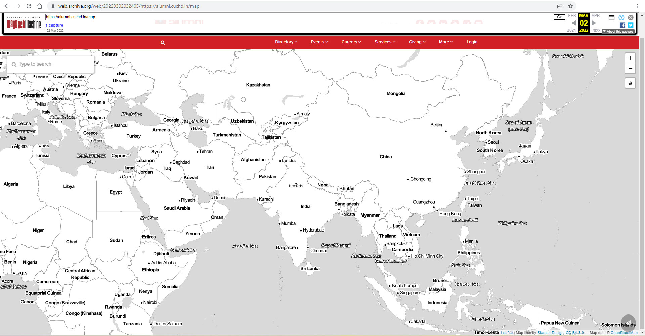Open the 1 capture link
This screenshot has width=645, height=336.
point(54,25)
